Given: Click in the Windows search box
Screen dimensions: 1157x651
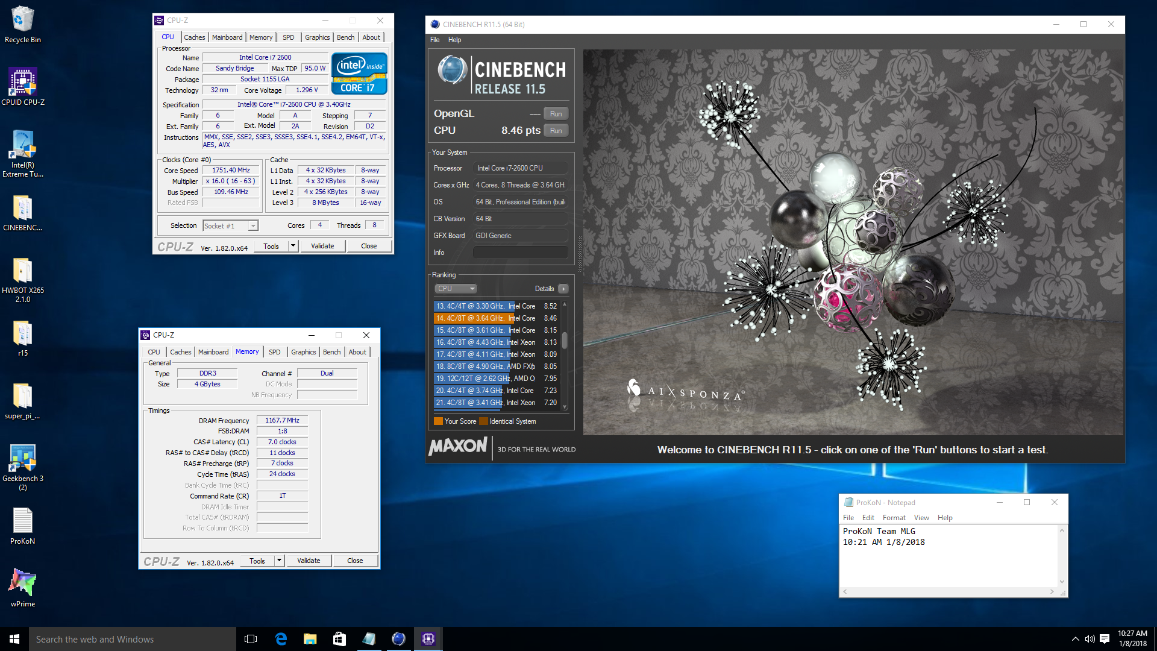Looking at the screenshot, I should coord(133,639).
